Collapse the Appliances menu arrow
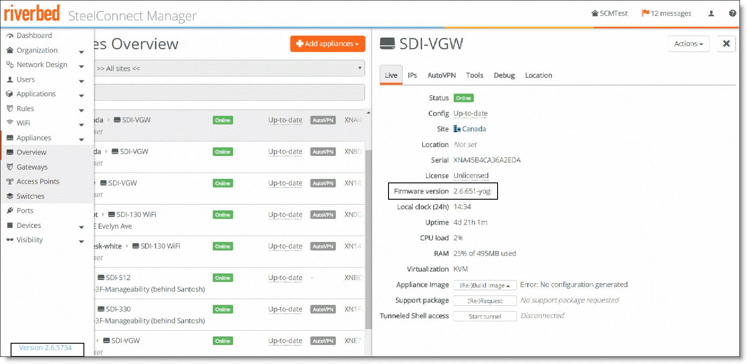This screenshot has height=364, width=747. click(x=81, y=140)
